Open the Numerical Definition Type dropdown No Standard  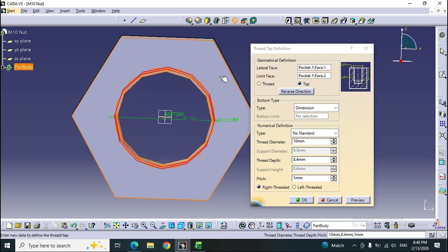[x=315, y=133]
